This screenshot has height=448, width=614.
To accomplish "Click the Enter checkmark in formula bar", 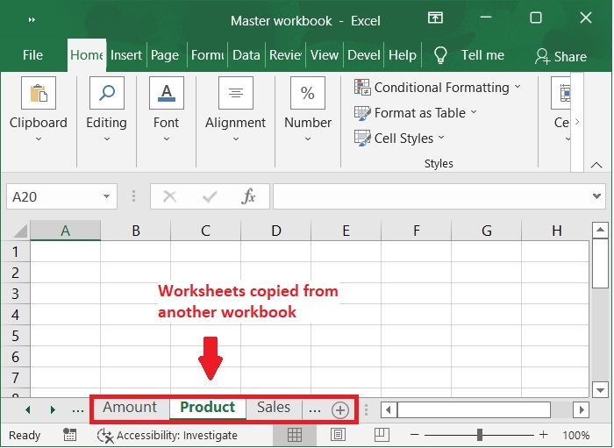I will coord(210,196).
